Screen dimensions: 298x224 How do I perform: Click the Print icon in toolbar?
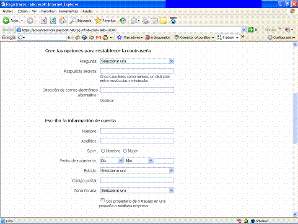pos(145,20)
